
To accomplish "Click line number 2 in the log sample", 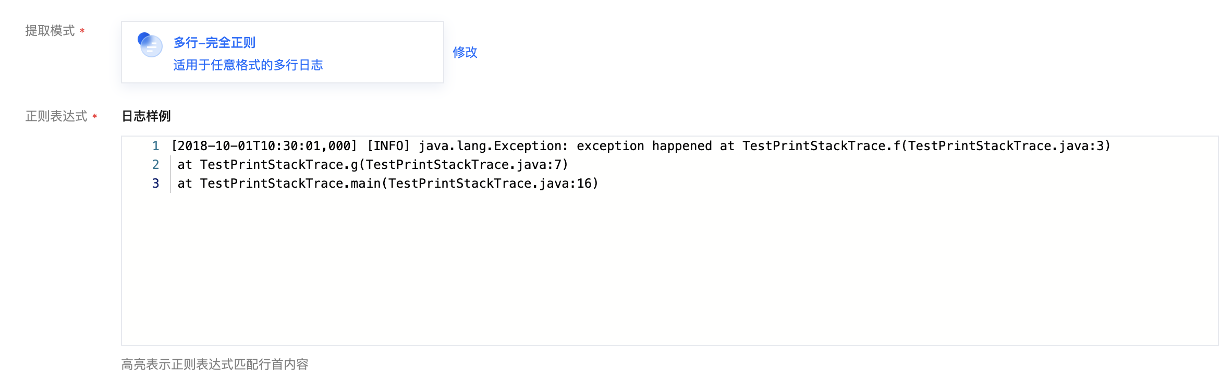I will pyautogui.click(x=155, y=165).
